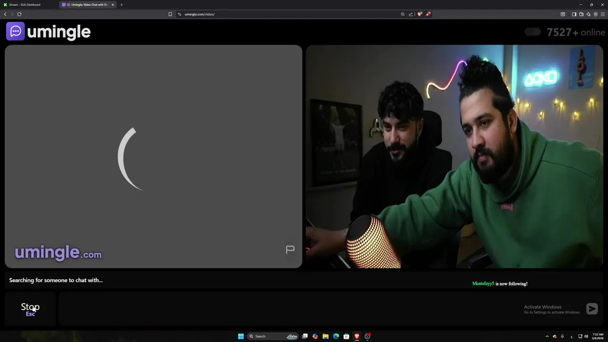
Task: Go back in browser history
Action: coord(5,14)
